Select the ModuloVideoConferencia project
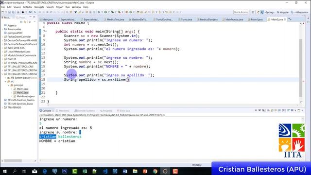The image size is (311, 175). tap(21, 55)
